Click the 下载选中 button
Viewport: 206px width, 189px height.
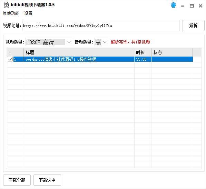point(47,180)
